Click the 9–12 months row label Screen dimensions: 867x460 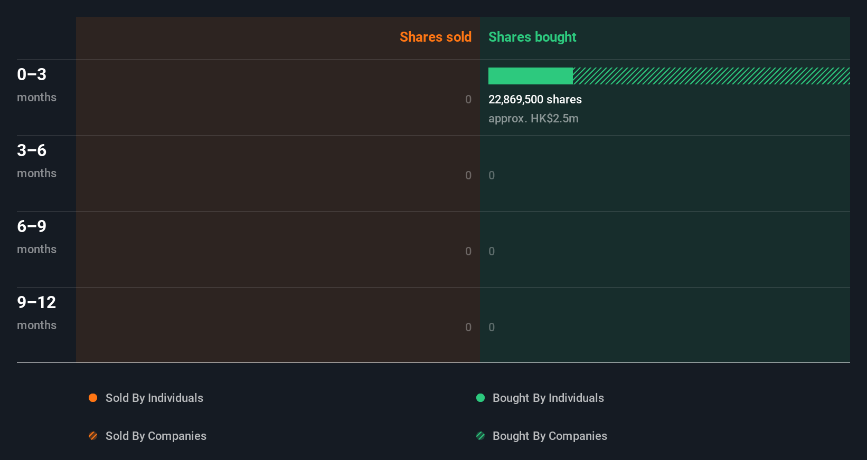pyautogui.click(x=36, y=312)
